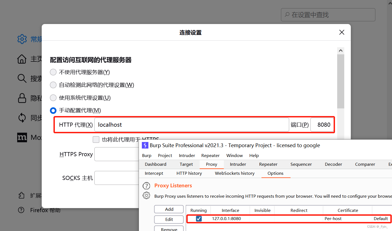Open Help menu in Burp Suite

click(x=254, y=155)
